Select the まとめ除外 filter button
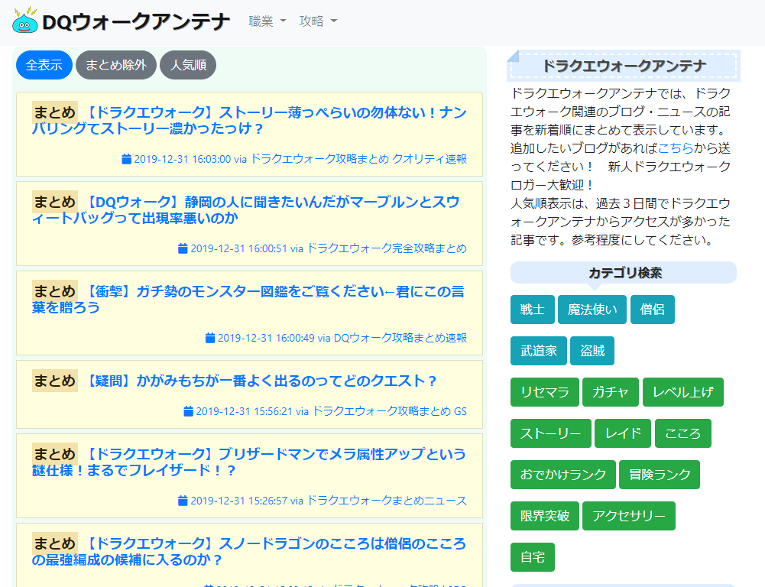The height and width of the screenshot is (587, 765). pyautogui.click(x=116, y=65)
